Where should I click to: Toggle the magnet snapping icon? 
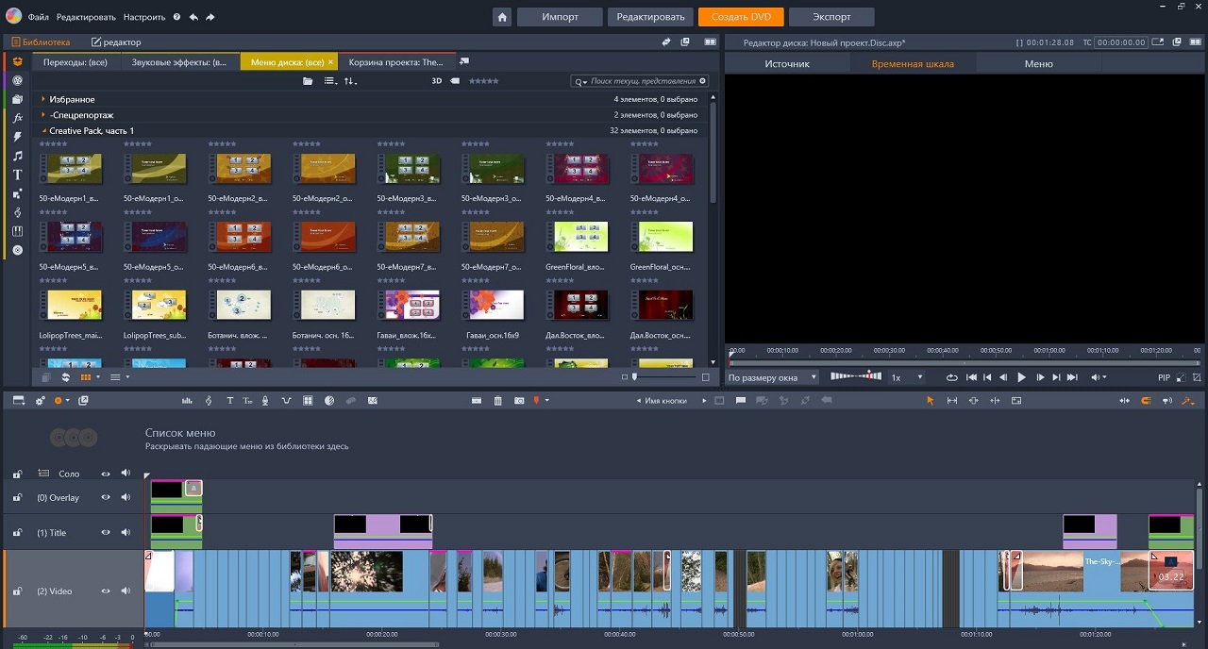(1146, 401)
